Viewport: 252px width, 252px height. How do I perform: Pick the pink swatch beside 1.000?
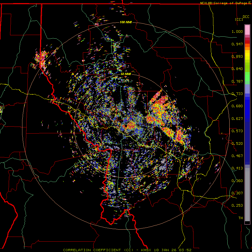click(247, 30)
